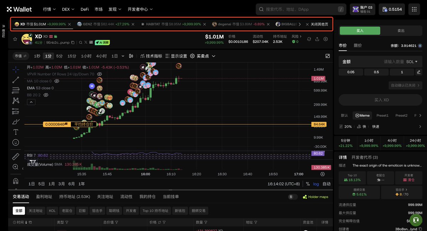Viewport: 427px width, 231px height.
Task: Change candlestick chart type icon
Action: click(x=131, y=56)
